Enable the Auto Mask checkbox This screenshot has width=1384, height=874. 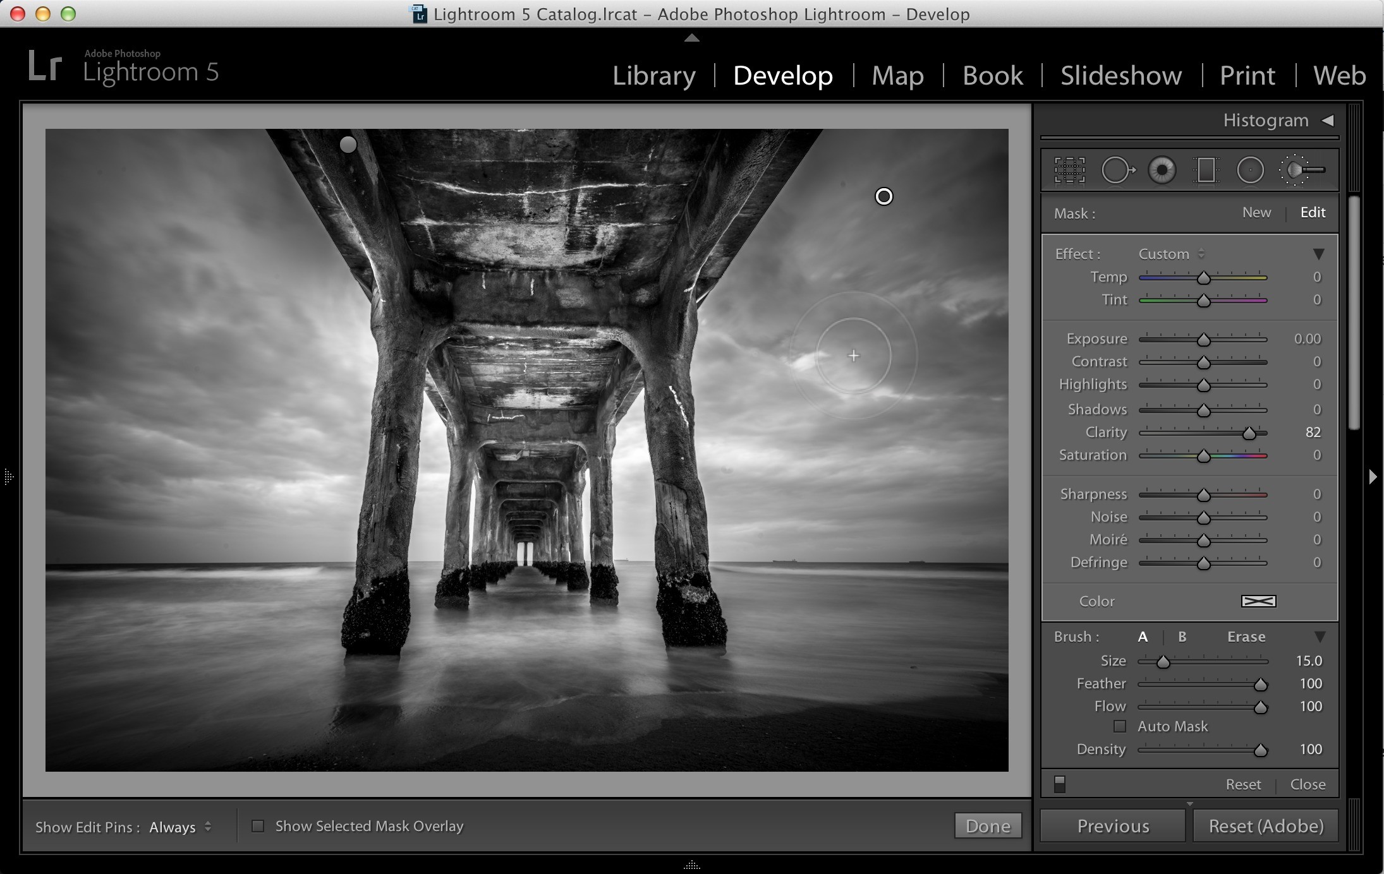[1120, 726]
